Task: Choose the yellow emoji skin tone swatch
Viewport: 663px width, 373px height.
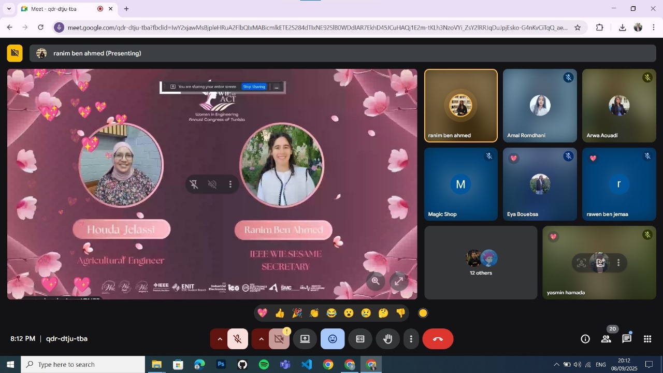Action: click(423, 313)
